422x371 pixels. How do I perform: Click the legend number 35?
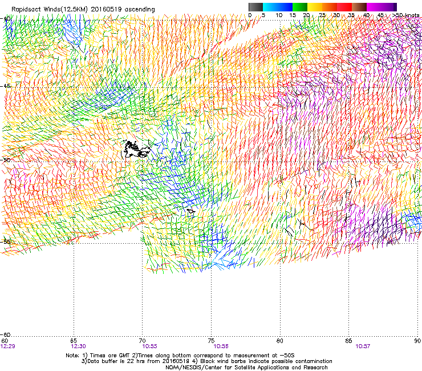[x=351, y=15]
